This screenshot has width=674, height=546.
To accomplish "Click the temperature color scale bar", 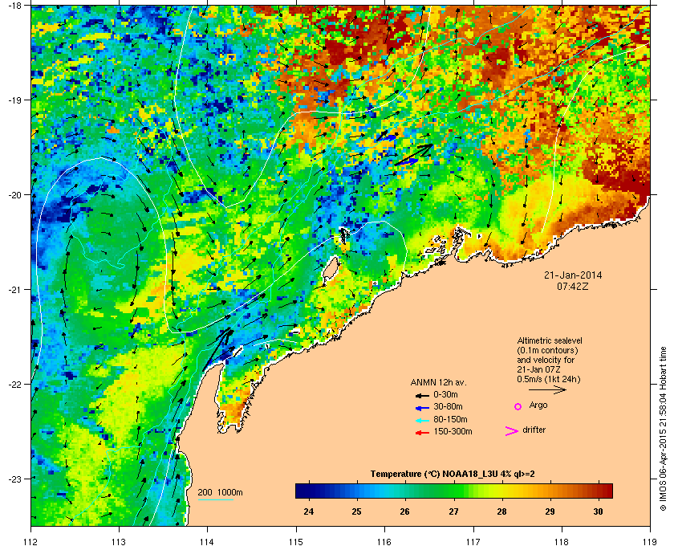I will [x=454, y=491].
